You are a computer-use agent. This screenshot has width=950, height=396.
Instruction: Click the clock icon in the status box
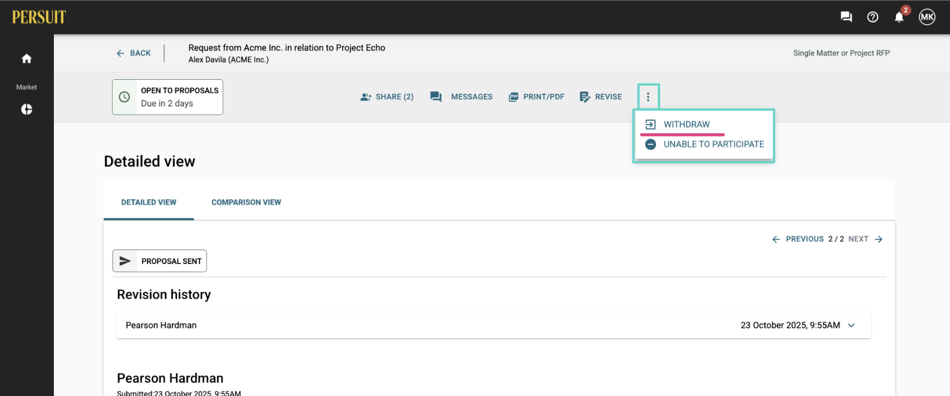[x=125, y=97]
